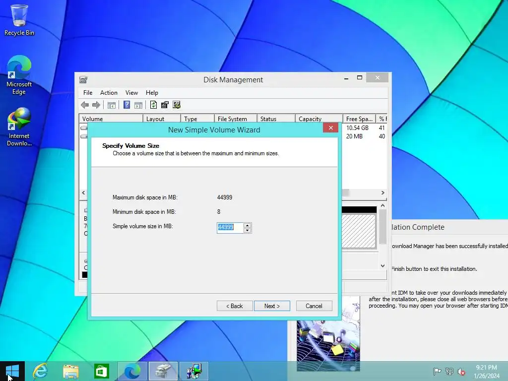
Task: Sort by the Volume column header
Action: click(x=111, y=119)
